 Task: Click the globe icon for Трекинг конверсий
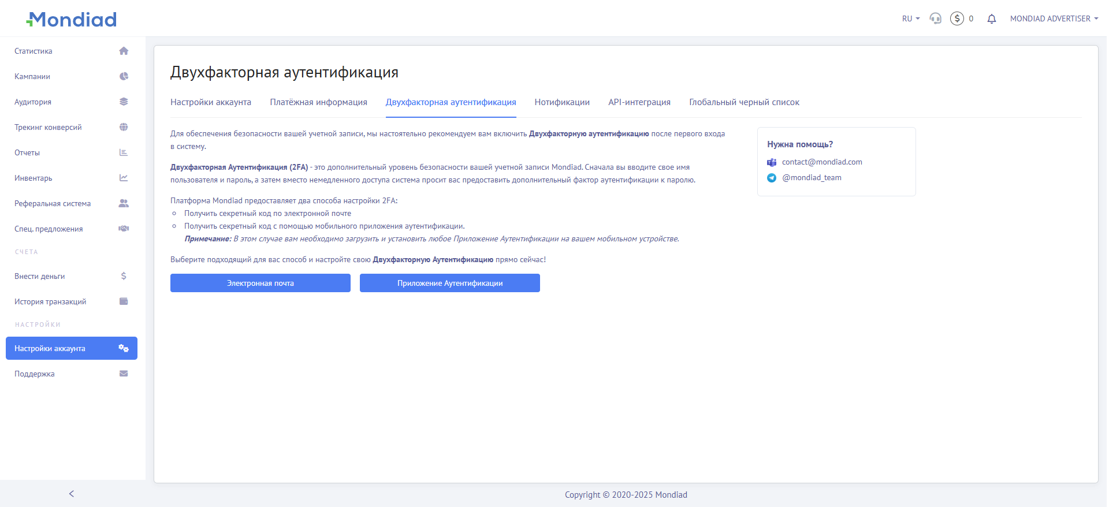coord(124,127)
